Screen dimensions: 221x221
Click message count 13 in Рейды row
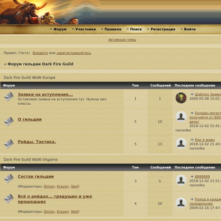pyautogui.click(x=160, y=144)
